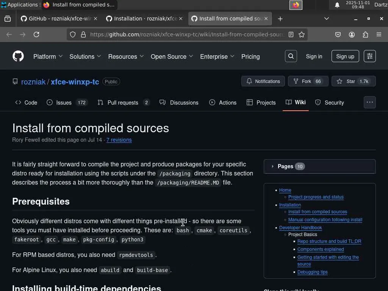Open the GitHub search icon

point(291,56)
